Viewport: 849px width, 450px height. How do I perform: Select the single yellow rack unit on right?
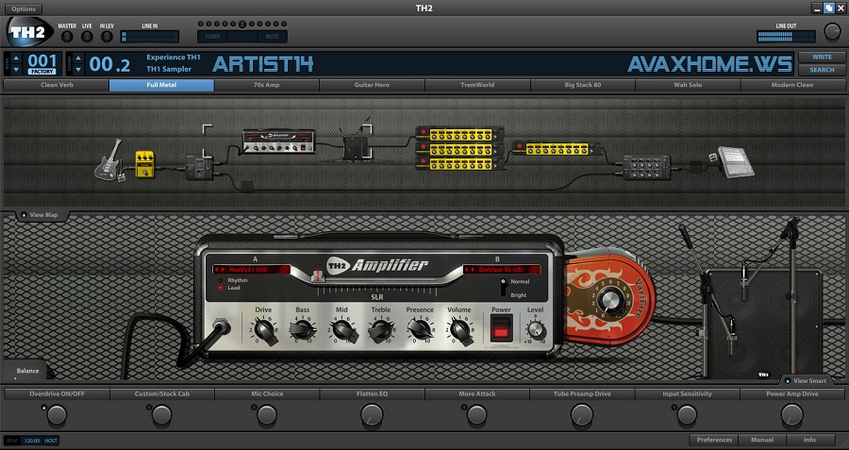[557, 148]
